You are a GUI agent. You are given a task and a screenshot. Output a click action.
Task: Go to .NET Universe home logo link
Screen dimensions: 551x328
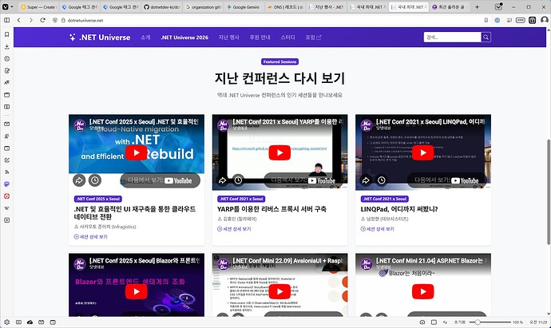100,38
